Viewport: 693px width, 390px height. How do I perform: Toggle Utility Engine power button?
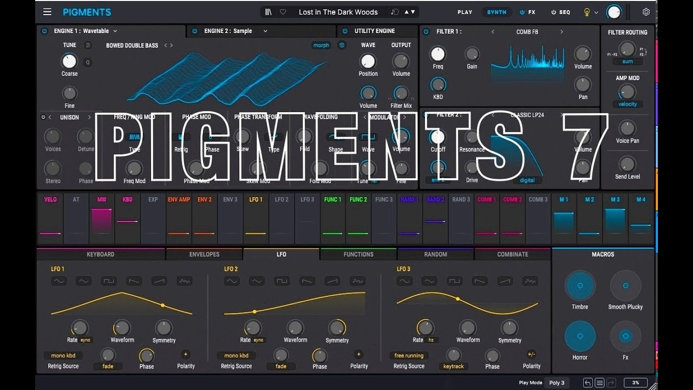pos(345,31)
